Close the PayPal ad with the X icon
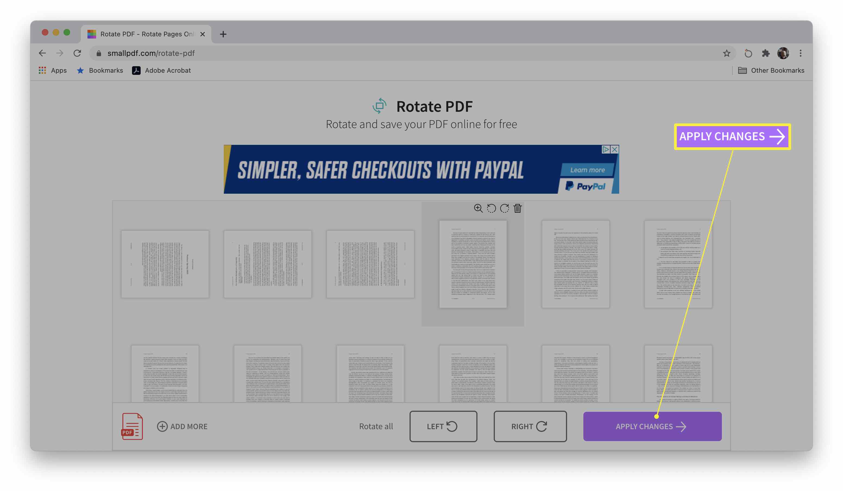This screenshot has height=491, width=843. coord(615,149)
